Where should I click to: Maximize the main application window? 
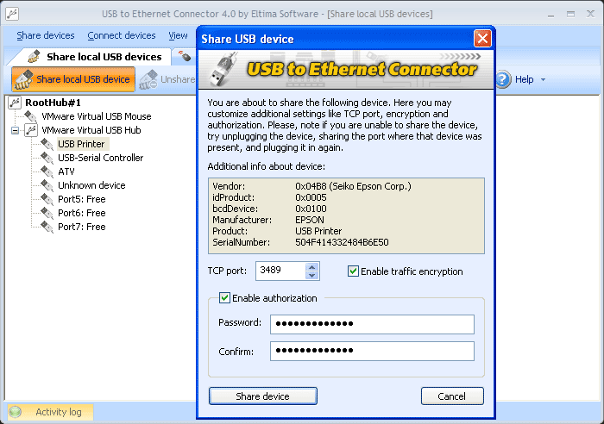pyautogui.click(x=570, y=15)
